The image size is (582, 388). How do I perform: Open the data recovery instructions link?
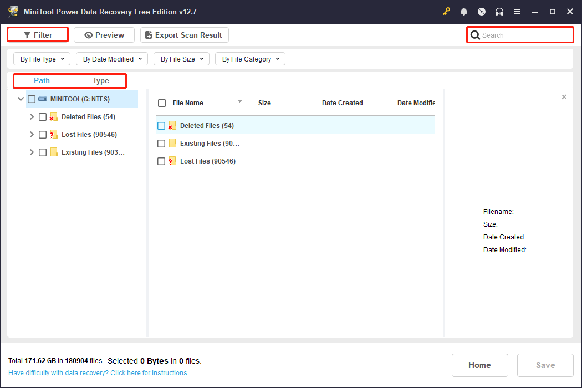tap(98, 372)
